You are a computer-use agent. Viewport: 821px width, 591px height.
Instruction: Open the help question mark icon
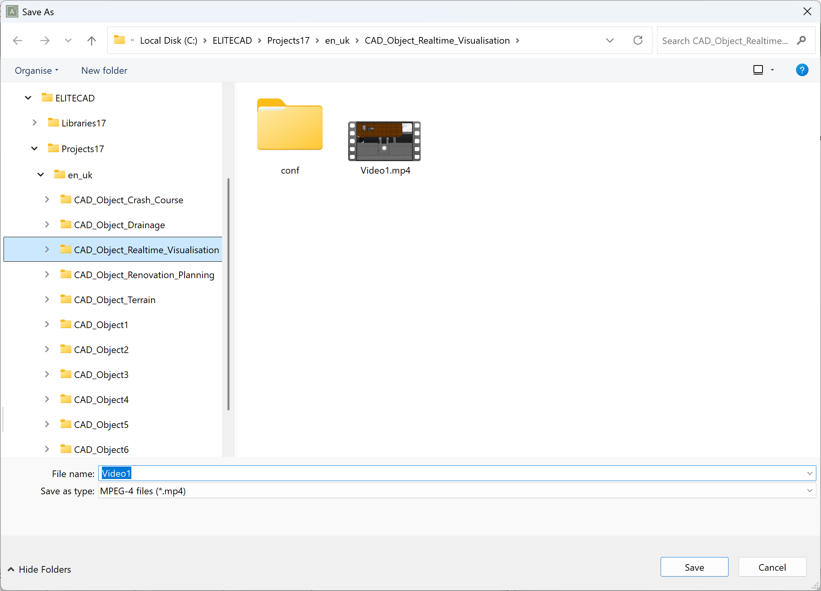tap(802, 70)
